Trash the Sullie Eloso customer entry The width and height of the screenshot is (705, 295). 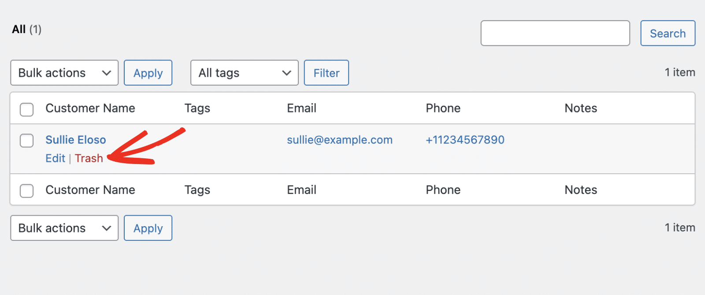pyautogui.click(x=89, y=158)
